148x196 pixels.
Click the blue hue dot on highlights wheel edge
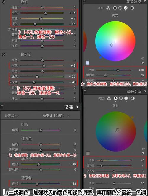101,57
